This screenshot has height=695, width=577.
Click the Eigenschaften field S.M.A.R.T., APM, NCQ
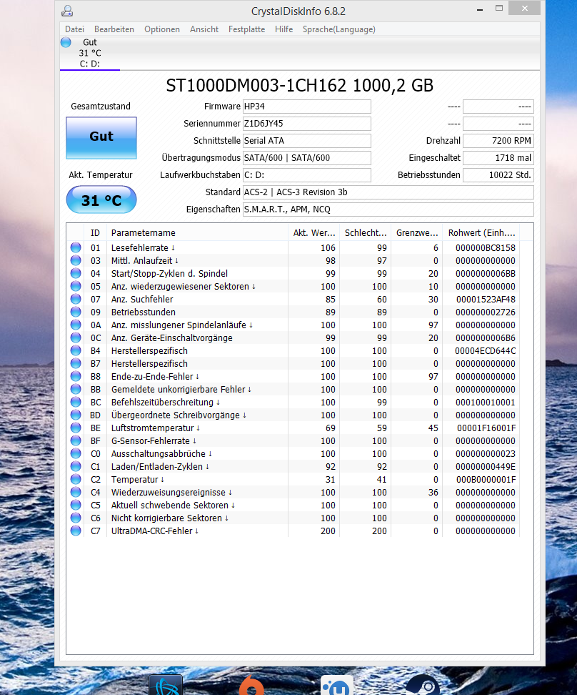coord(388,210)
